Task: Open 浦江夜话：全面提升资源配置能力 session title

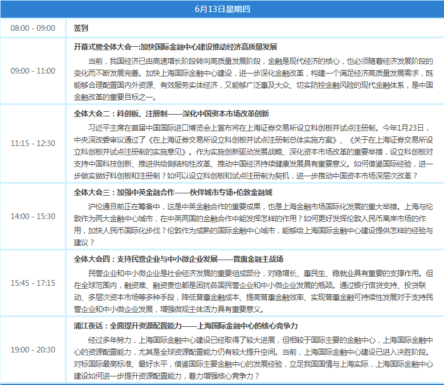Action: [186, 326]
